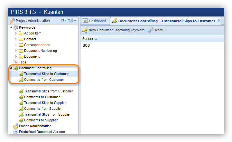Click the Keywords gear icon

(16, 28)
